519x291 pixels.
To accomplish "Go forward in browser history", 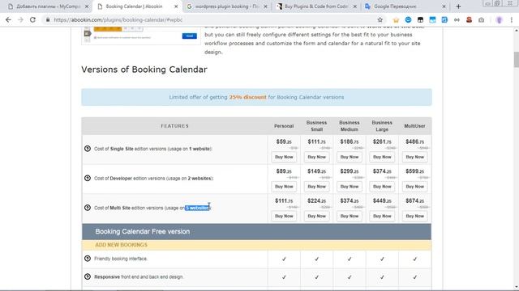I will tap(20, 19).
